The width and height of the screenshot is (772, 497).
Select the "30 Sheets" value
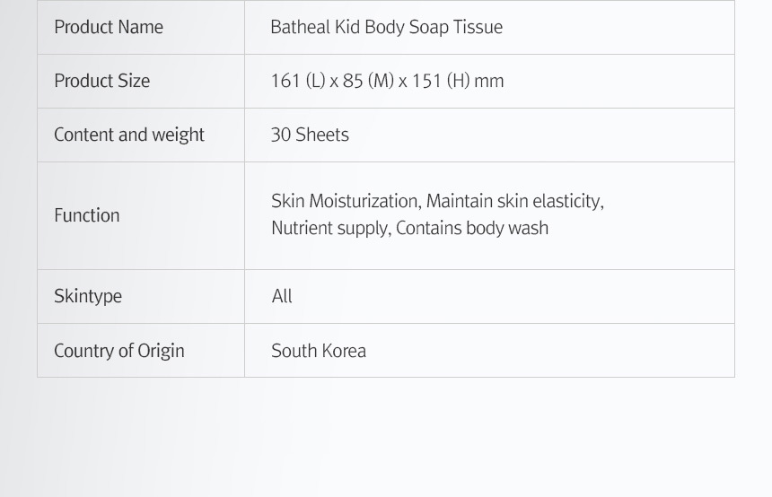tap(310, 135)
